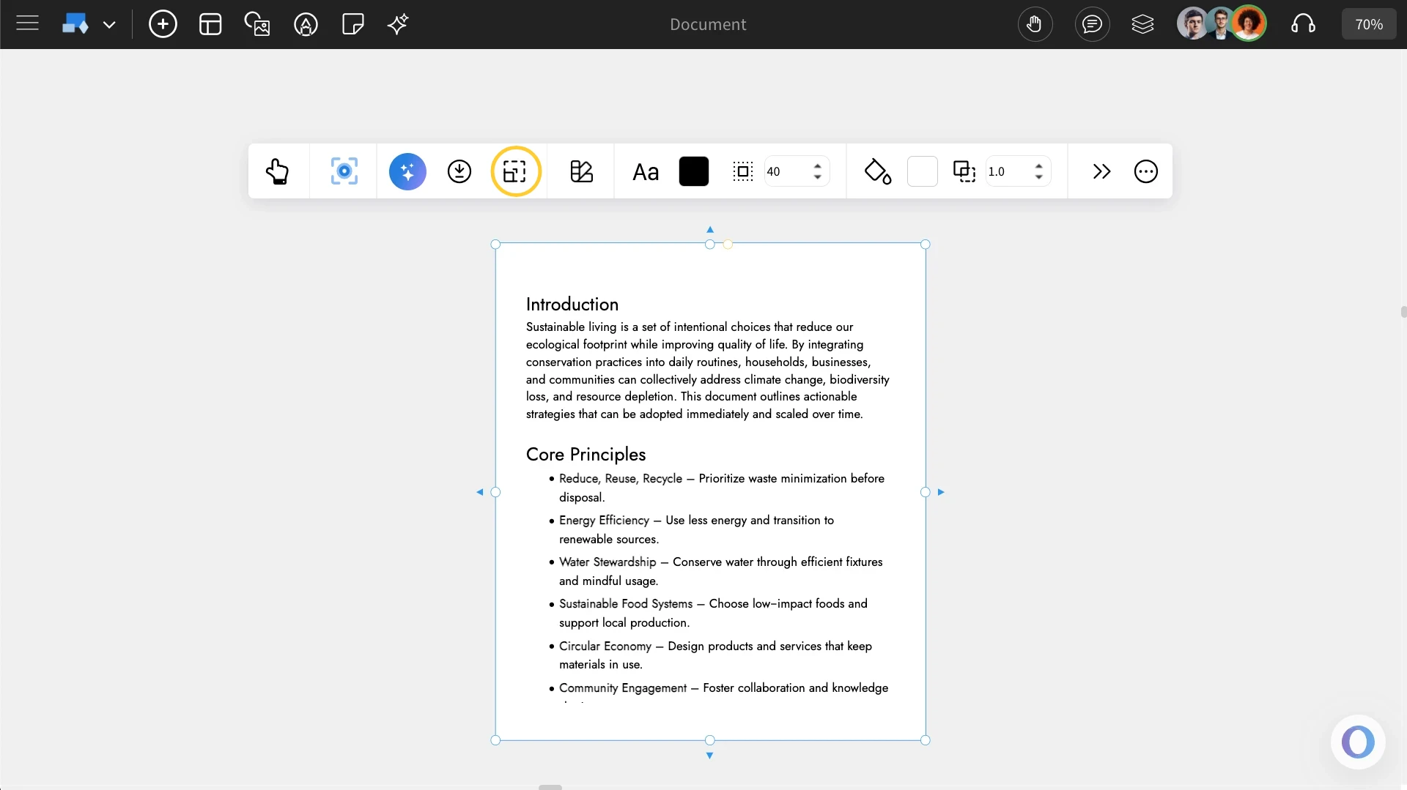Select the frame layout tool

click(x=210, y=23)
